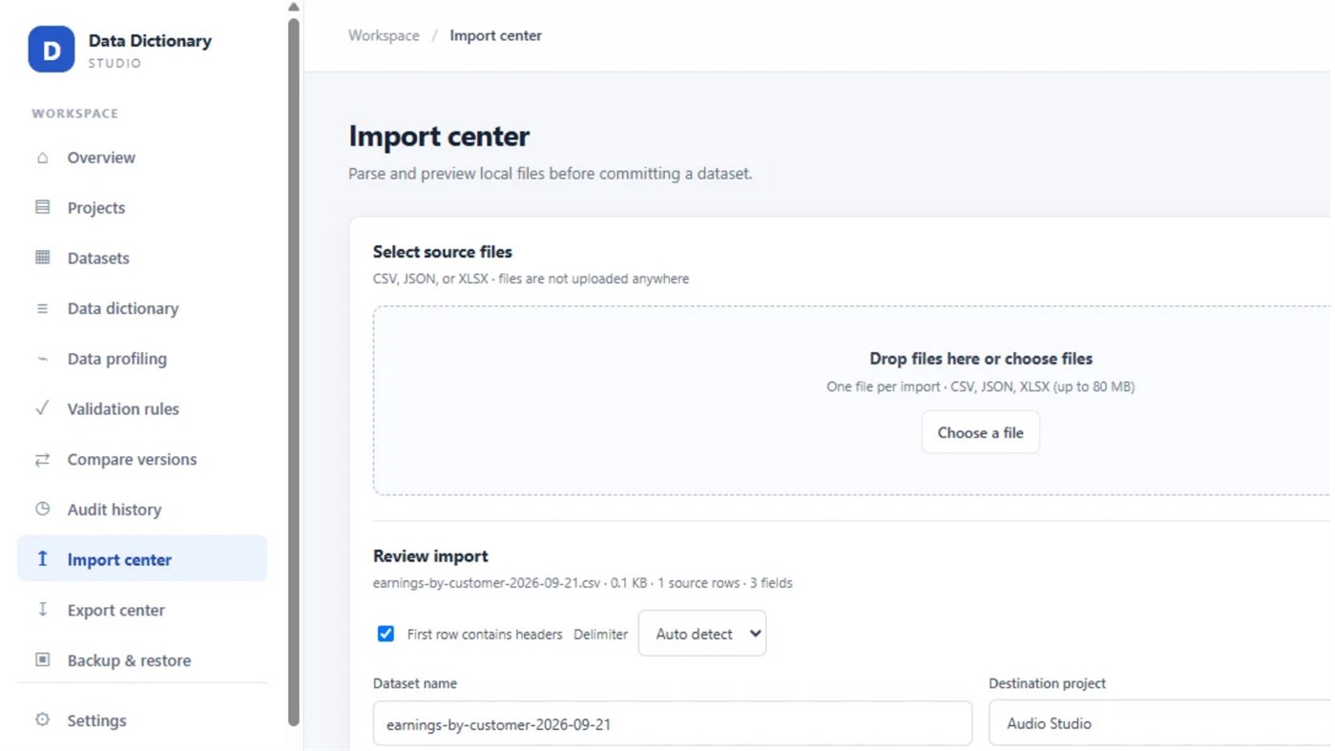Image resolution: width=1335 pixels, height=751 pixels.
Task: Go to Export center in sidebar
Action: click(x=142, y=610)
